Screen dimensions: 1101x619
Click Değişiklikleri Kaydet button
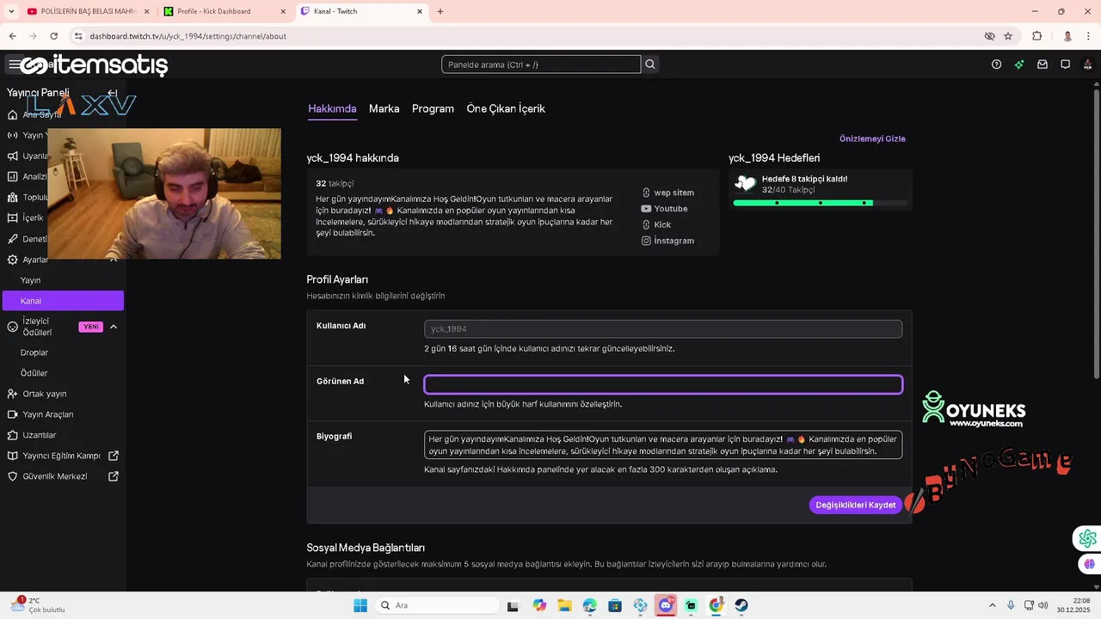click(855, 505)
